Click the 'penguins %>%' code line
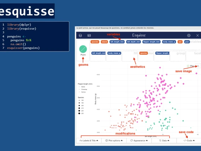Viewport: 201px width, 151px height. [21, 40]
